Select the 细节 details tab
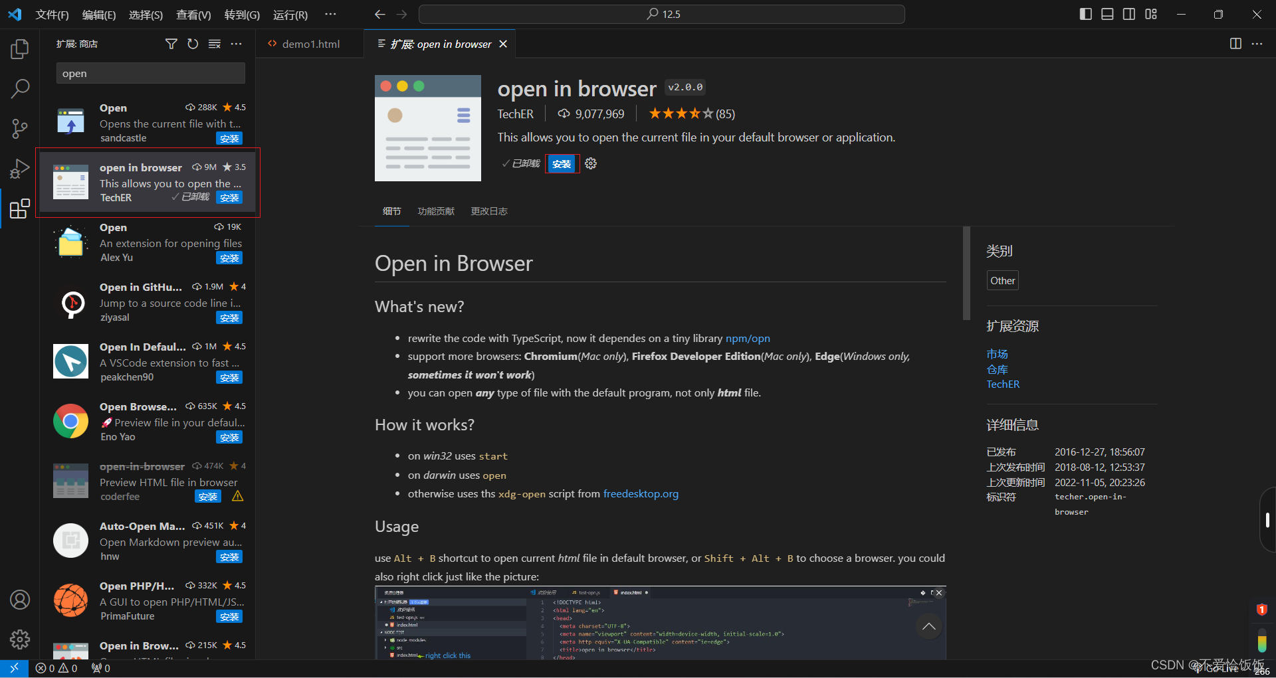This screenshot has height=678, width=1276. [x=391, y=211]
